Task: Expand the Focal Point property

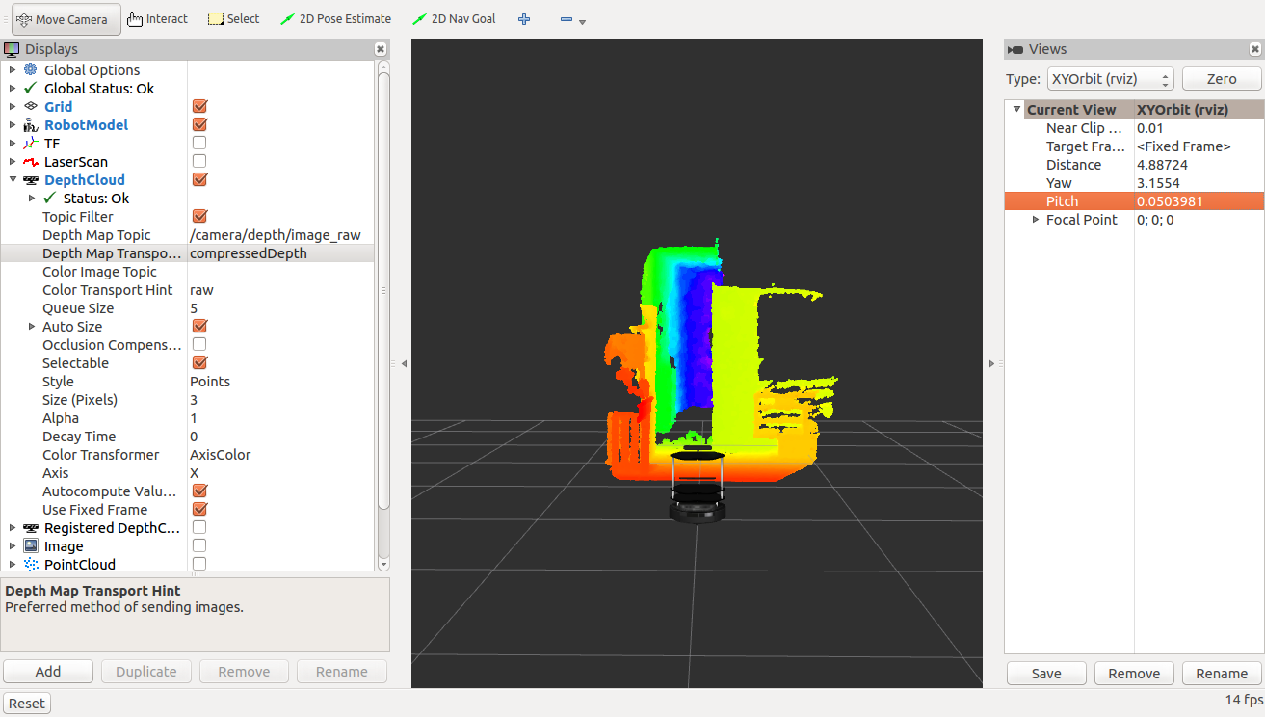Action: coord(1036,219)
